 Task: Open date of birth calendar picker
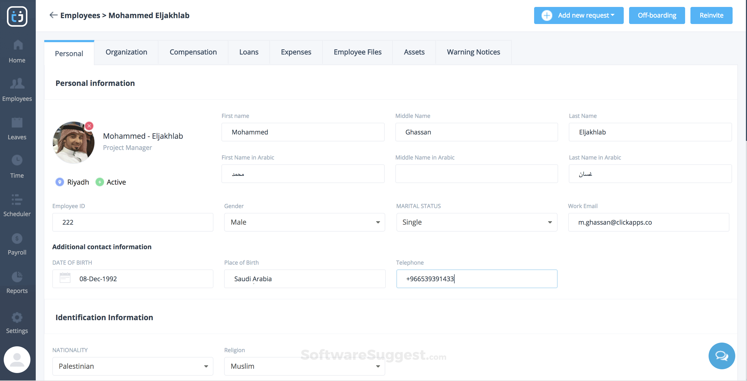(x=65, y=278)
